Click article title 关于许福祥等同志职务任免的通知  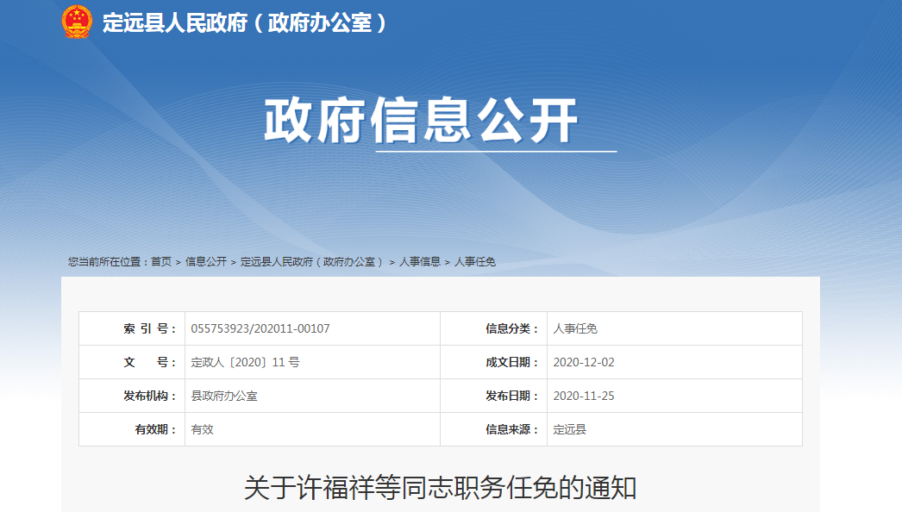click(x=441, y=488)
